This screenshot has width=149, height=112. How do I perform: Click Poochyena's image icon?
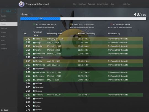[x=34, y=72]
